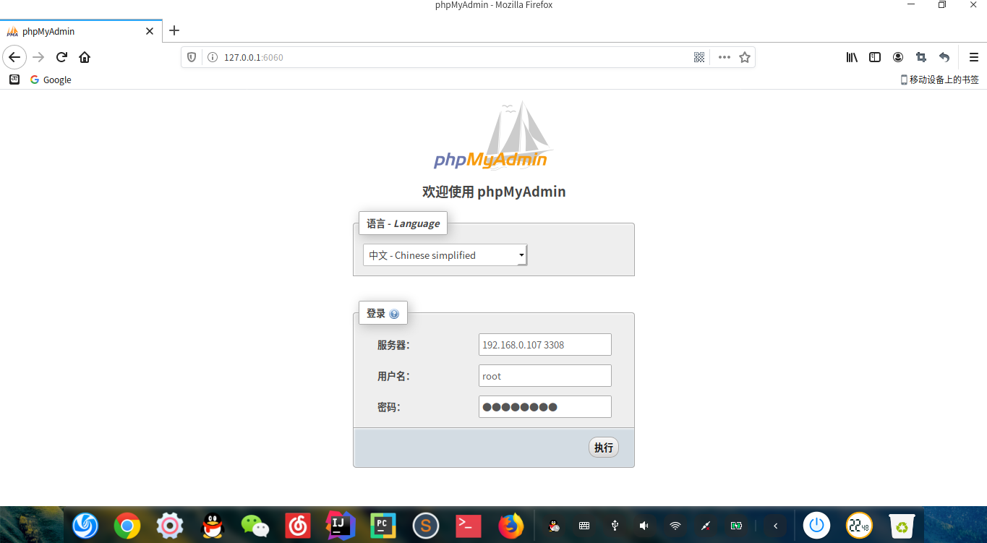Open the terminal from the dock
987x543 pixels.
[x=469, y=526]
